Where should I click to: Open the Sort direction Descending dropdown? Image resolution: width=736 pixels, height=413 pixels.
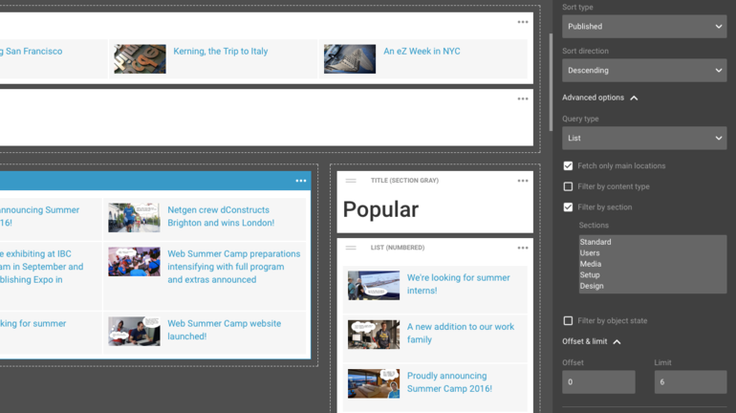(643, 71)
